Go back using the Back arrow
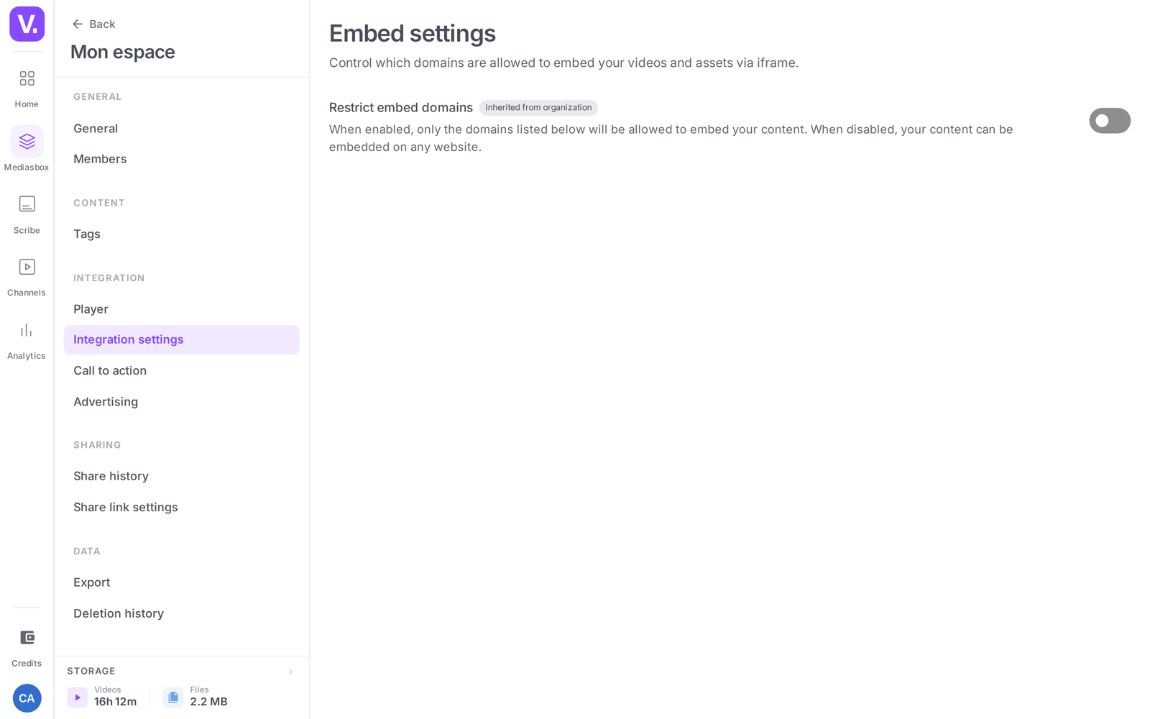 click(93, 24)
